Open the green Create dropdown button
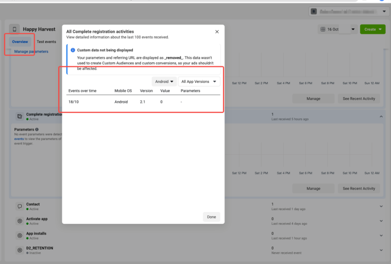 [x=373, y=29]
